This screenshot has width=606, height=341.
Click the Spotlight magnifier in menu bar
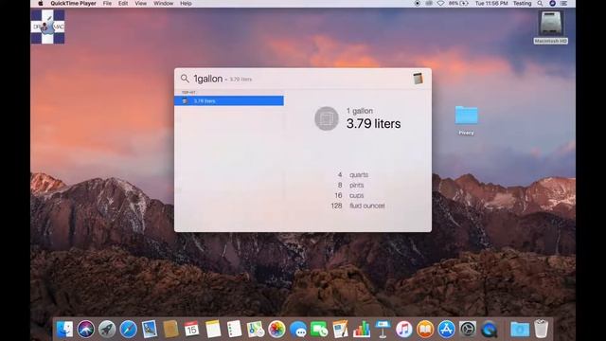(540, 4)
